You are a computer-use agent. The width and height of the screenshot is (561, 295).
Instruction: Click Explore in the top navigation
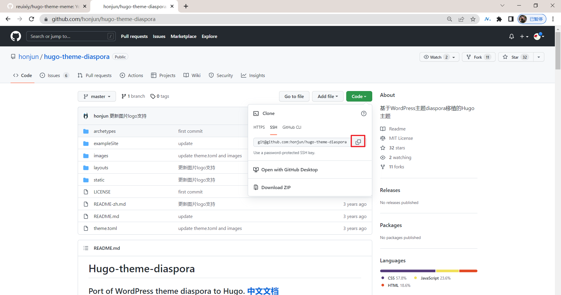[x=209, y=36]
